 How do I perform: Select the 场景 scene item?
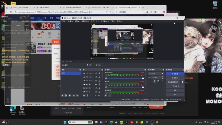tap(71, 73)
